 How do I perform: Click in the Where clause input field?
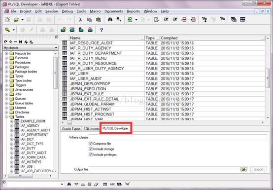tap(178, 137)
